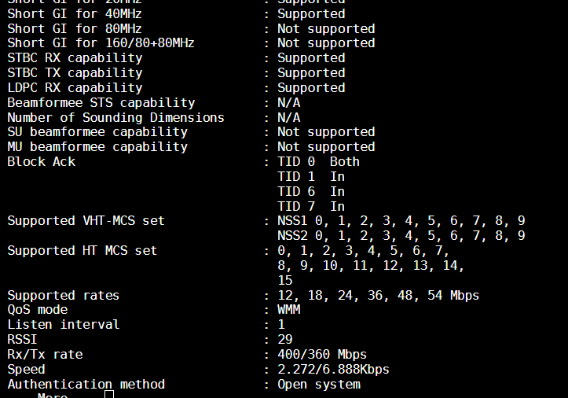Click the 'Rx/Tx rate' label

(45, 354)
